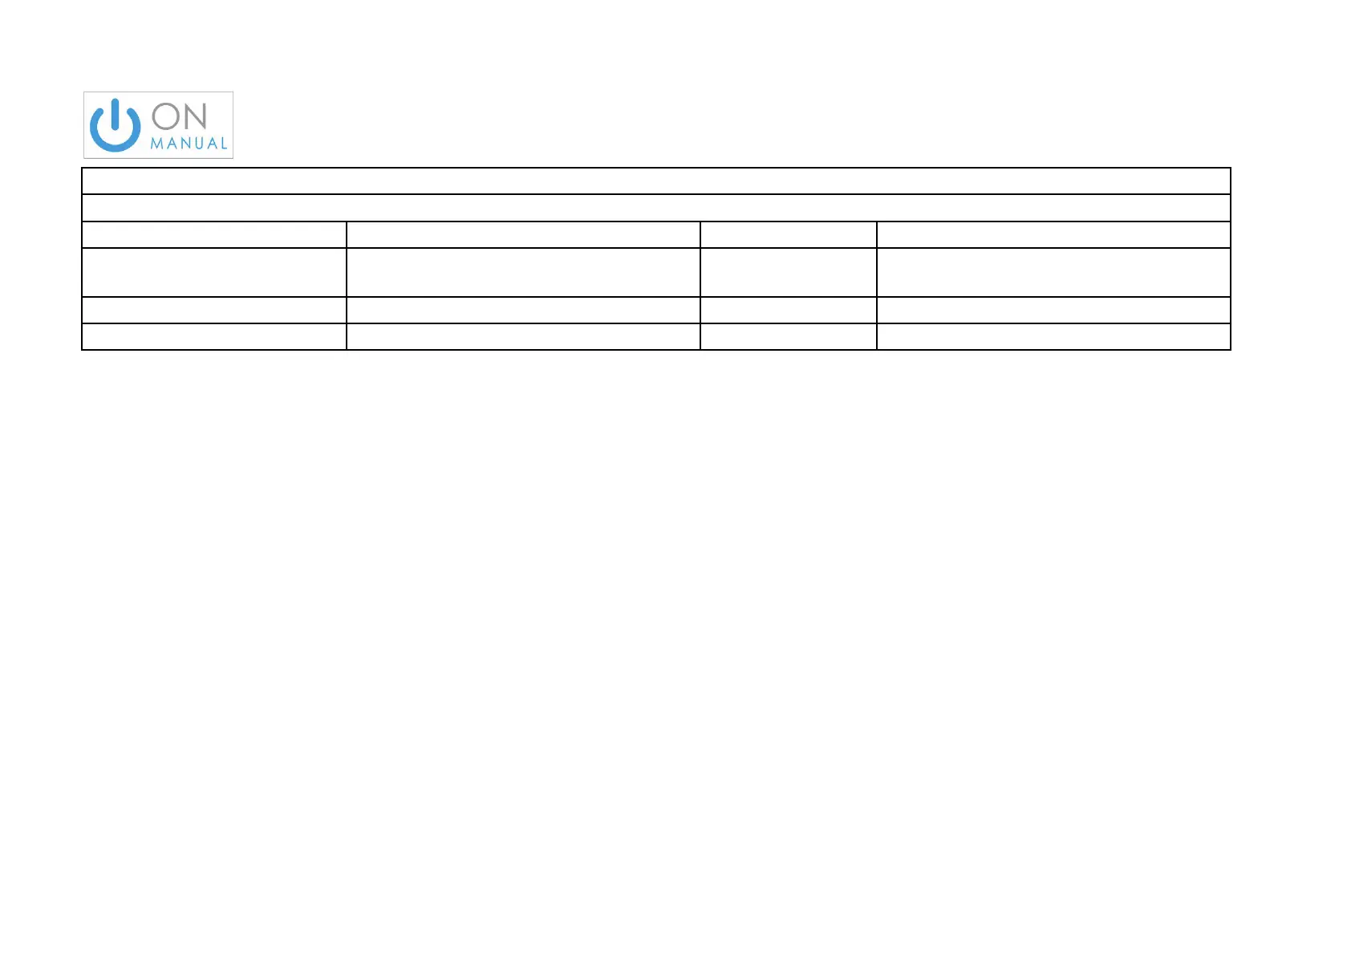Click second-column cell in the second-to-last row
Image resolution: width=1351 pixels, height=955 pixels.
click(x=523, y=310)
